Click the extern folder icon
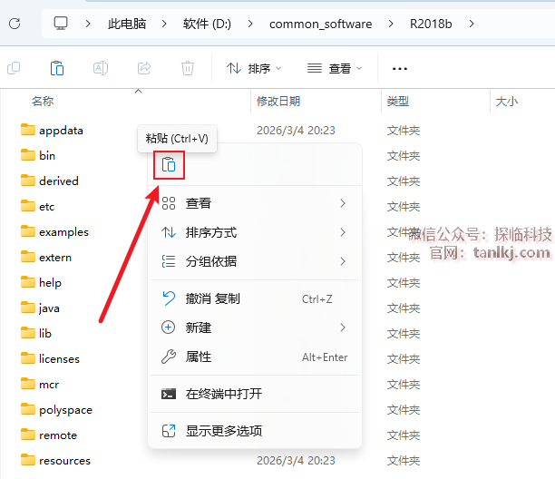The image size is (555, 479). coord(28,257)
